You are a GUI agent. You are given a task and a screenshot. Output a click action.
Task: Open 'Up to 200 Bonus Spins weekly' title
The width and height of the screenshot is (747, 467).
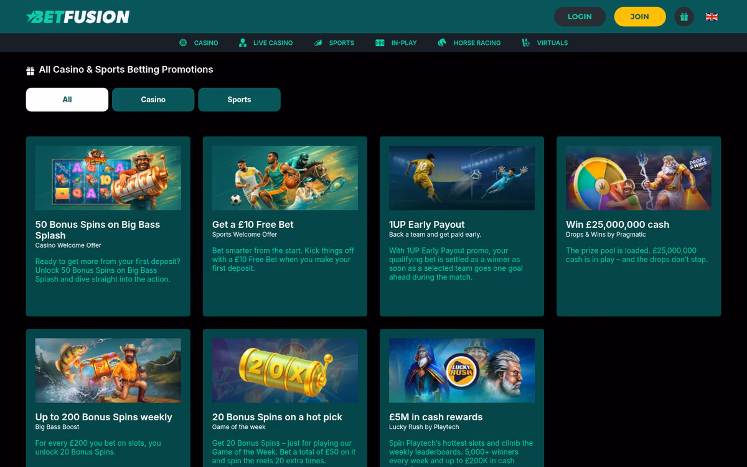104,417
